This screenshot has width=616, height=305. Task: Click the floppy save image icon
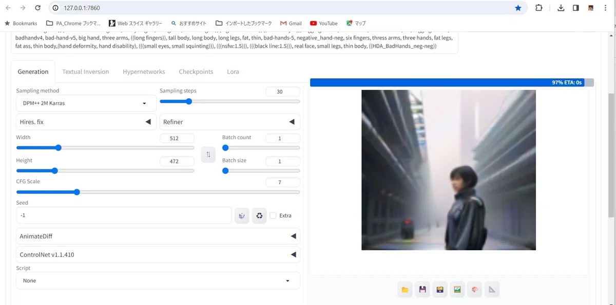(422, 290)
